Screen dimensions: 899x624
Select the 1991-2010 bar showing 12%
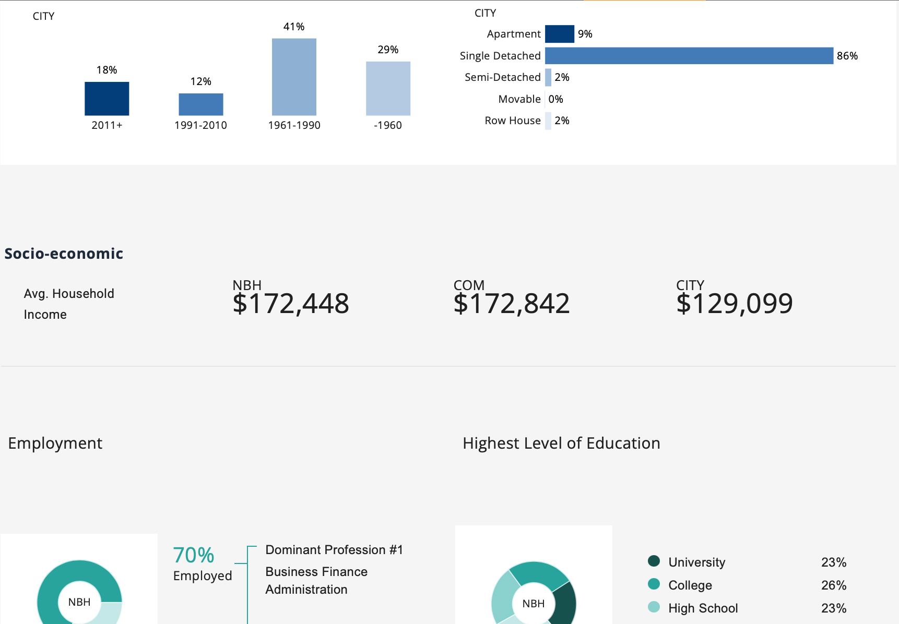(x=200, y=104)
